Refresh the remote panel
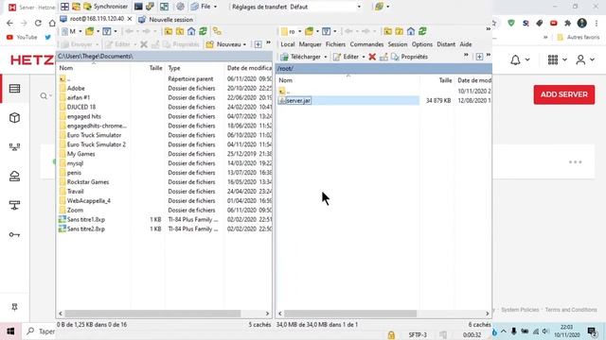 [422, 31]
